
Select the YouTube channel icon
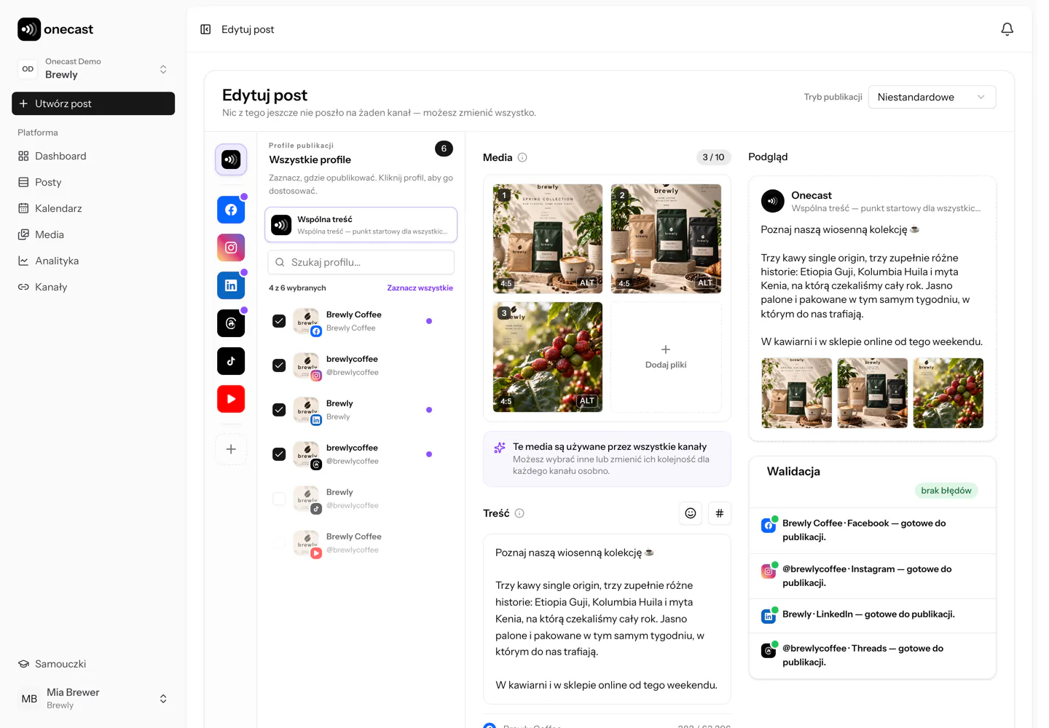point(231,399)
